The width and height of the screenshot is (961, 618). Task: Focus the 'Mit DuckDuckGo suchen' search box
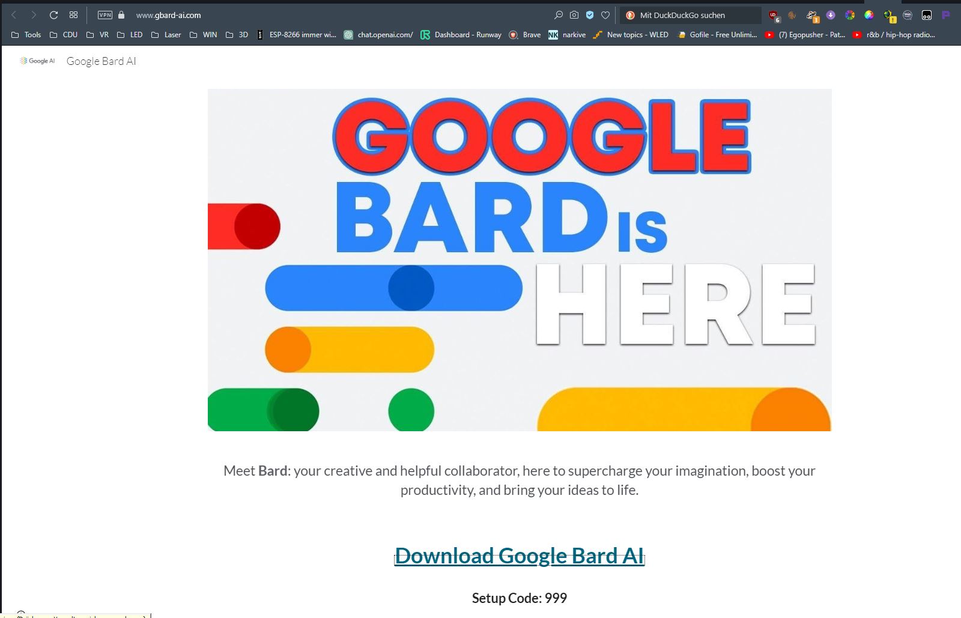691,15
